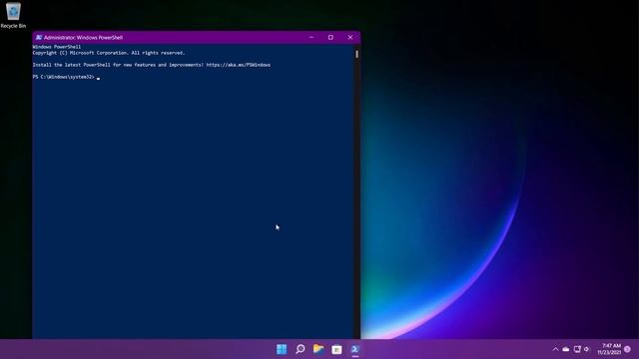
Task: Close the Administrator PowerShell window
Action: tap(350, 38)
